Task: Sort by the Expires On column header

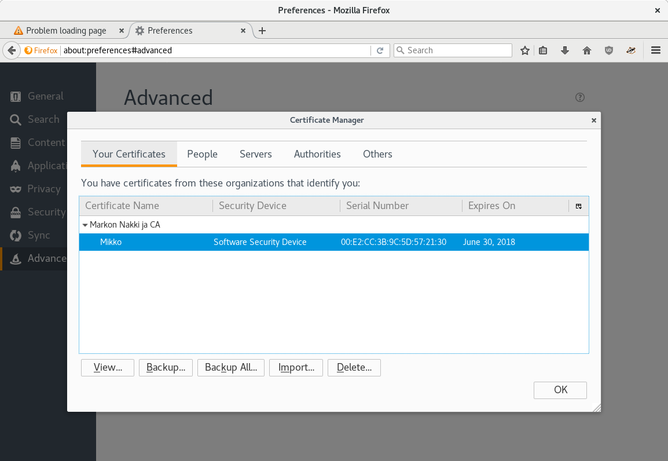Action: pos(491,206)
